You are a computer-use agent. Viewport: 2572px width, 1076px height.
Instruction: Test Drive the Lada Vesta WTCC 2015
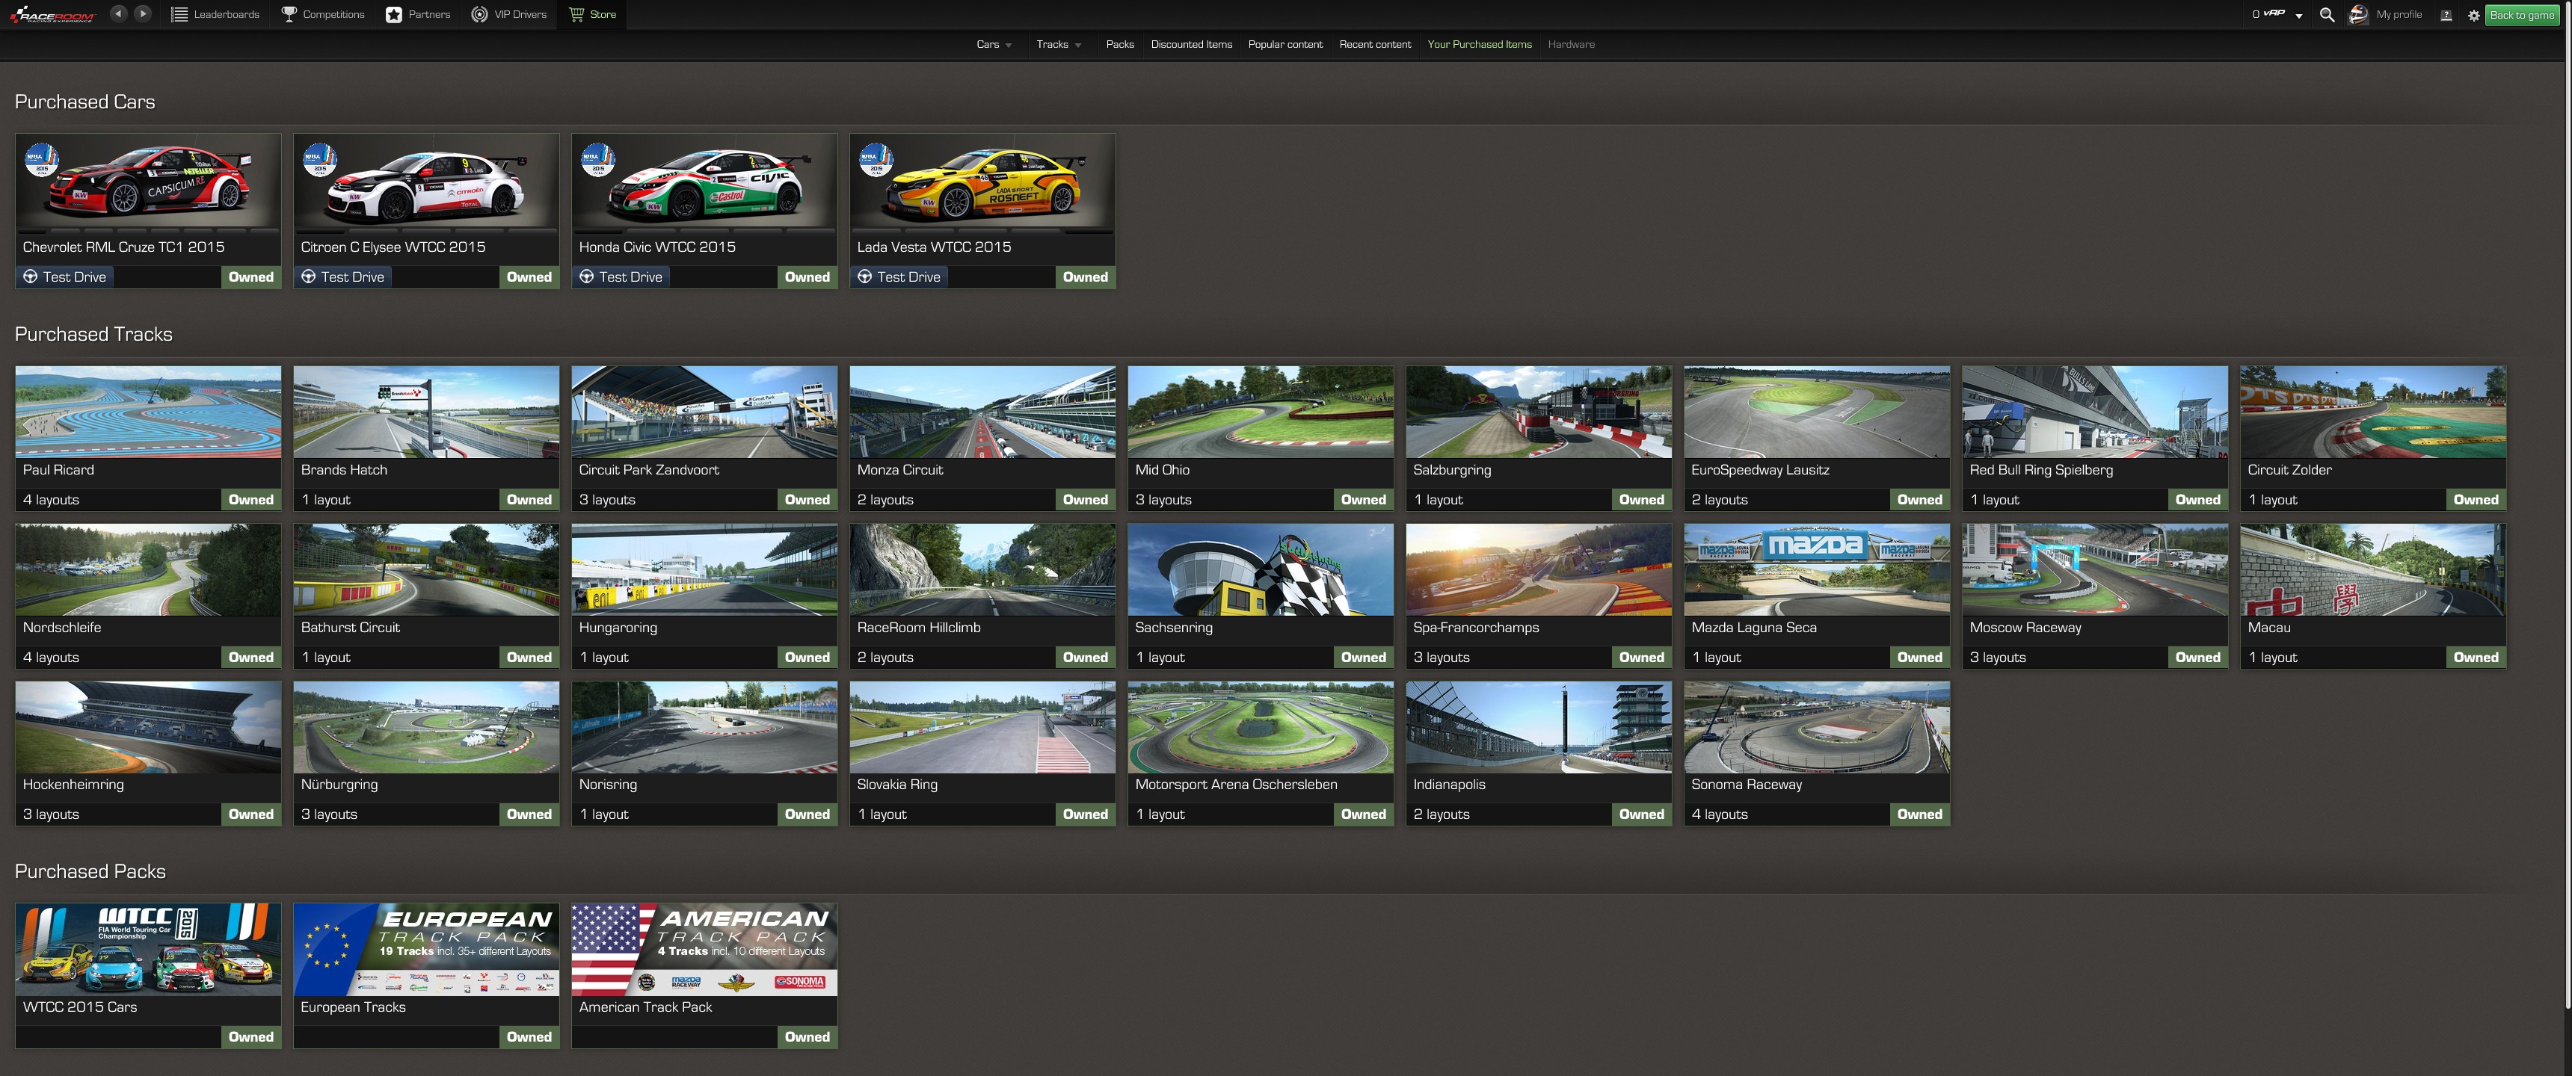(899, 276)
